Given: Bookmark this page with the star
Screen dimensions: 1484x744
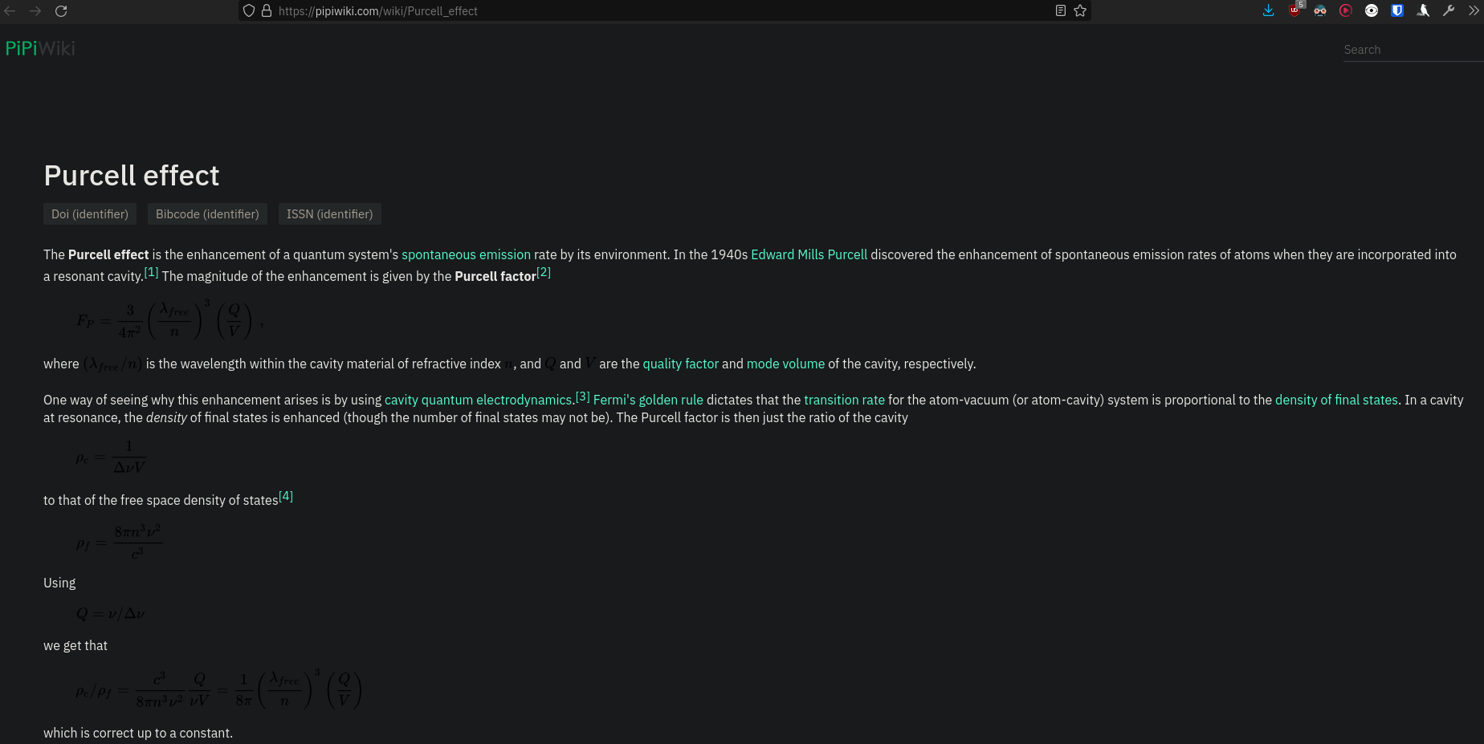Looking at the screenshot, I should tap(1080, 10).
